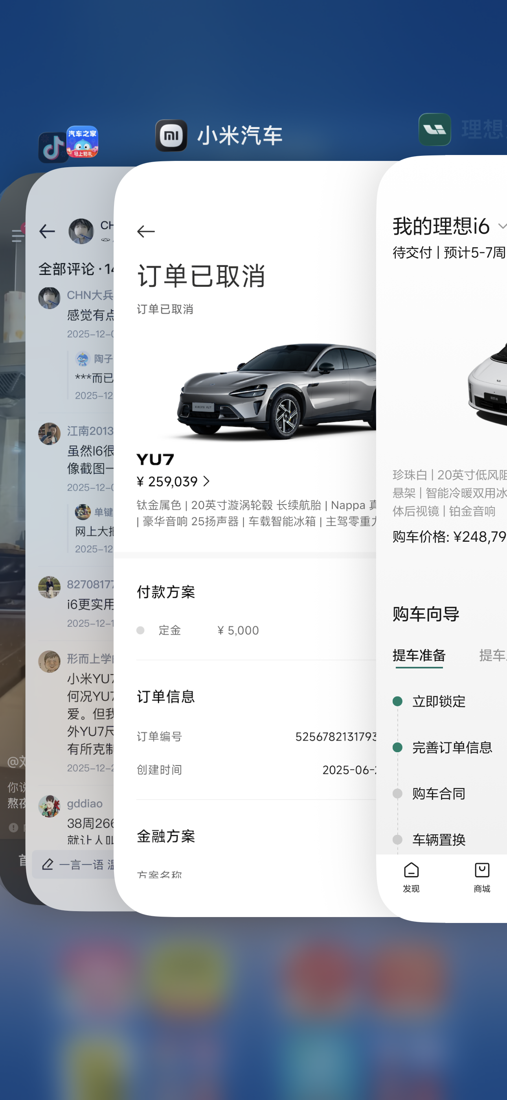Open the Li Auto green app icon
507x1100 pixels.
pyautogui.click(x=435, y=129)
